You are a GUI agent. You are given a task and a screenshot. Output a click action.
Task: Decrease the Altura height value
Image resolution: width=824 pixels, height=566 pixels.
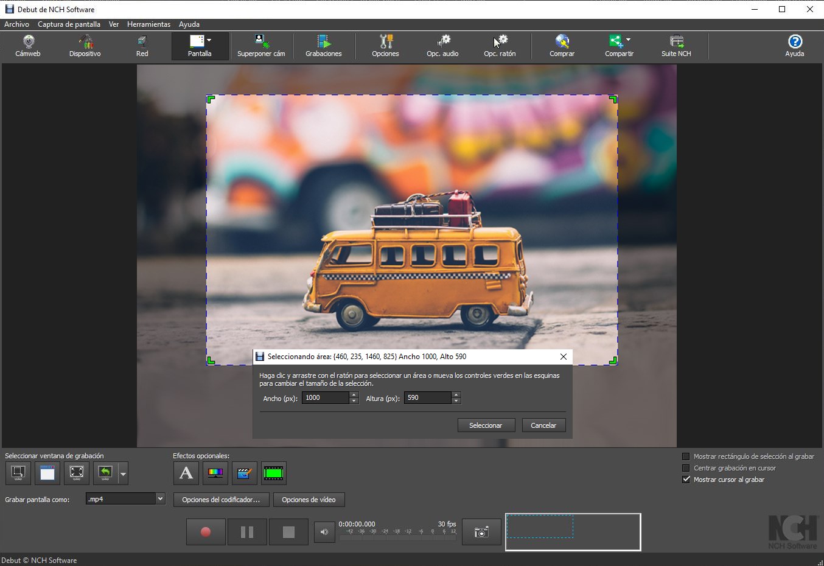pos(456,401)
